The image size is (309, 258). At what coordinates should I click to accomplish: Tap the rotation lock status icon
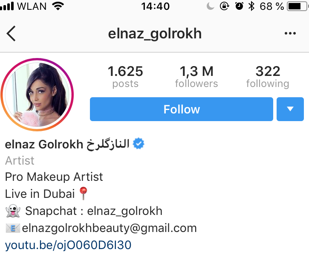pyautogui.click(x=225, y=6)
